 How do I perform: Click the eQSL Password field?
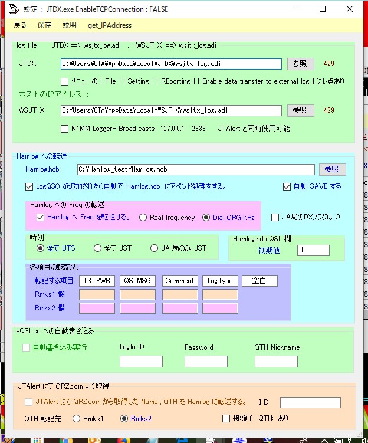coord(206,362)
